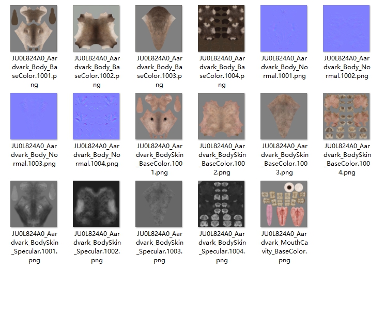Click the MouthCavity_BaseColor.png file name label
385x318 pixels.
[284, 247]
